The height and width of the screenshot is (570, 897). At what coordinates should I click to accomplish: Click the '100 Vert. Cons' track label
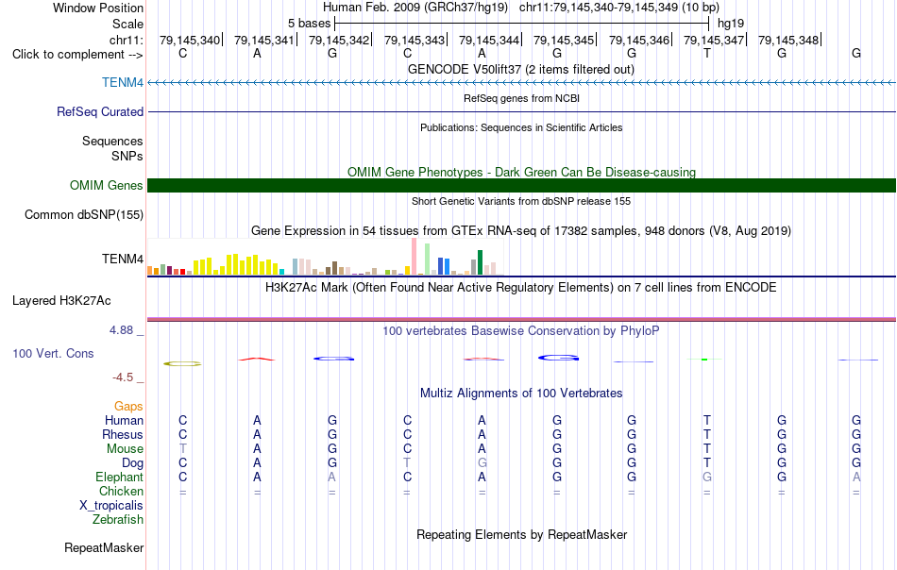click(x=53, y=353)
